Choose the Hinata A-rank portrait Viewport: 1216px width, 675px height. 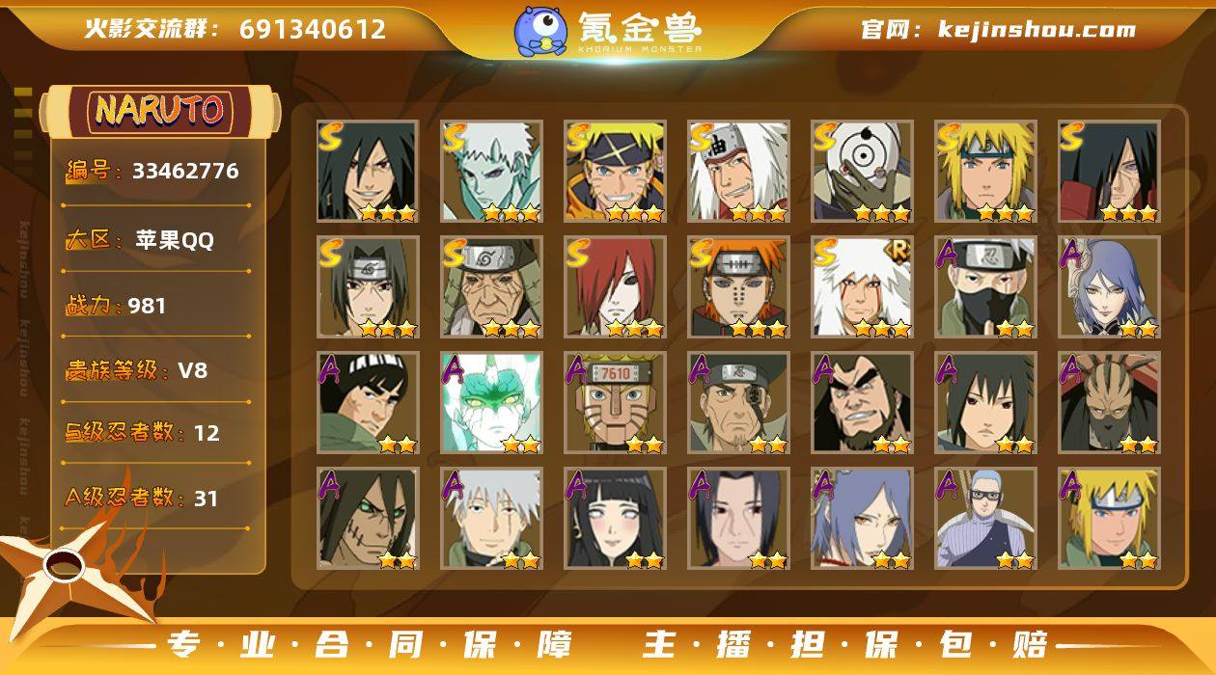pos(615,519)
